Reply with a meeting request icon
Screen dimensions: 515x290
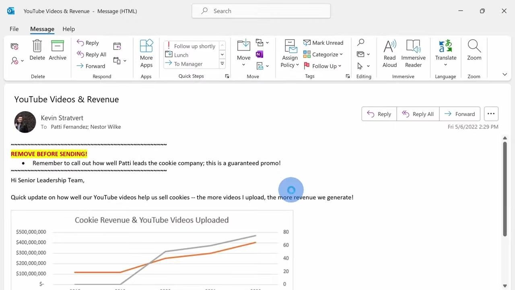[x=117, y=46]
